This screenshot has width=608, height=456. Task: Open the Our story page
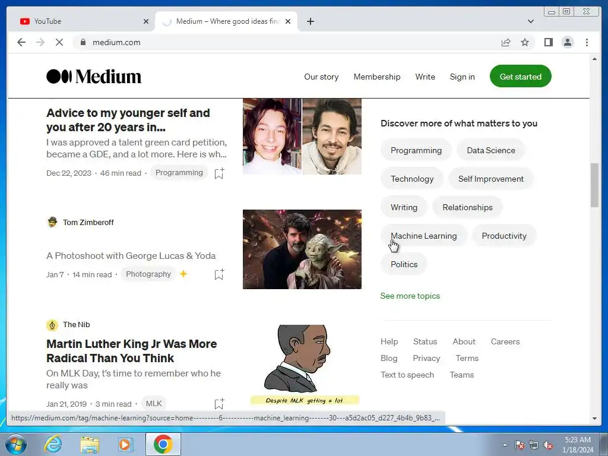(x=321, y=77)
